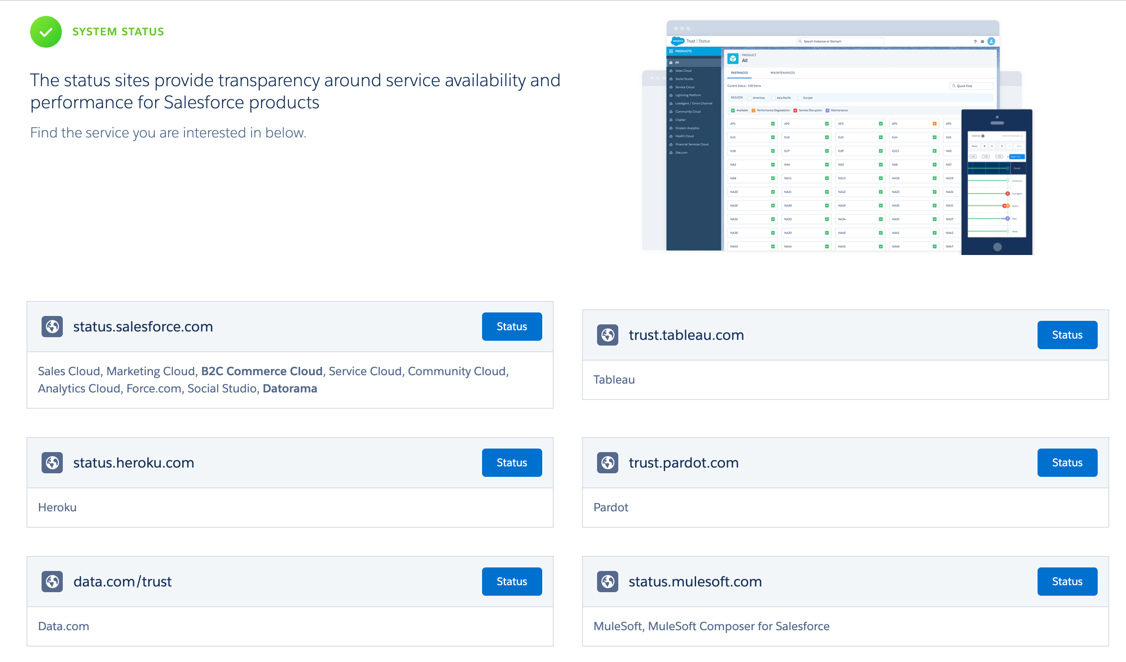Viewport: 1126px width, 662px height.
Task: Click the globe icon beside trust.pardot.com
Action: (608, 463)
